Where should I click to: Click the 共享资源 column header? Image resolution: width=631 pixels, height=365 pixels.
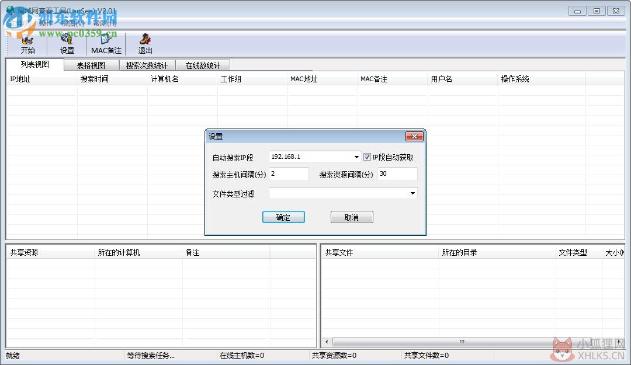pos(50,252)
